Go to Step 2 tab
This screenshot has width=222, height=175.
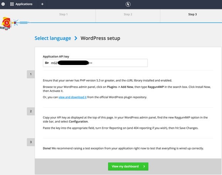click(128, 14)
